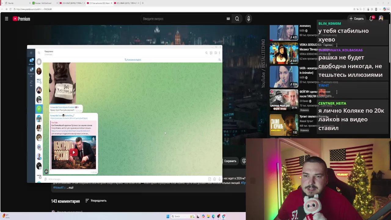
Task: Open weather widget in taskbar
Action: click(x=6, y=216)
